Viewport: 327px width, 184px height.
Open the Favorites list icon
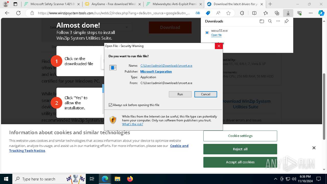[266, 13]
